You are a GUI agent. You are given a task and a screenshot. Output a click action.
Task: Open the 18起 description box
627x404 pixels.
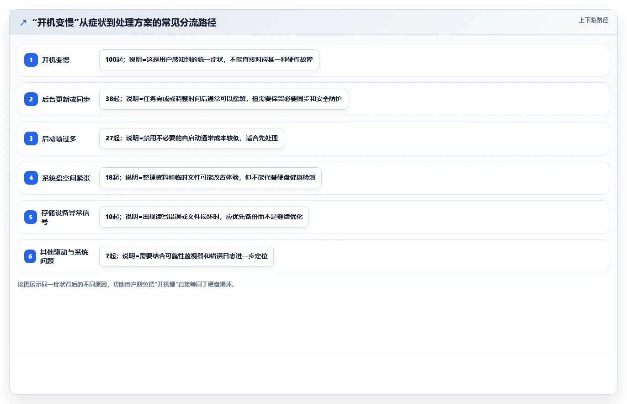pyautogui.click(x=210, y=178)
